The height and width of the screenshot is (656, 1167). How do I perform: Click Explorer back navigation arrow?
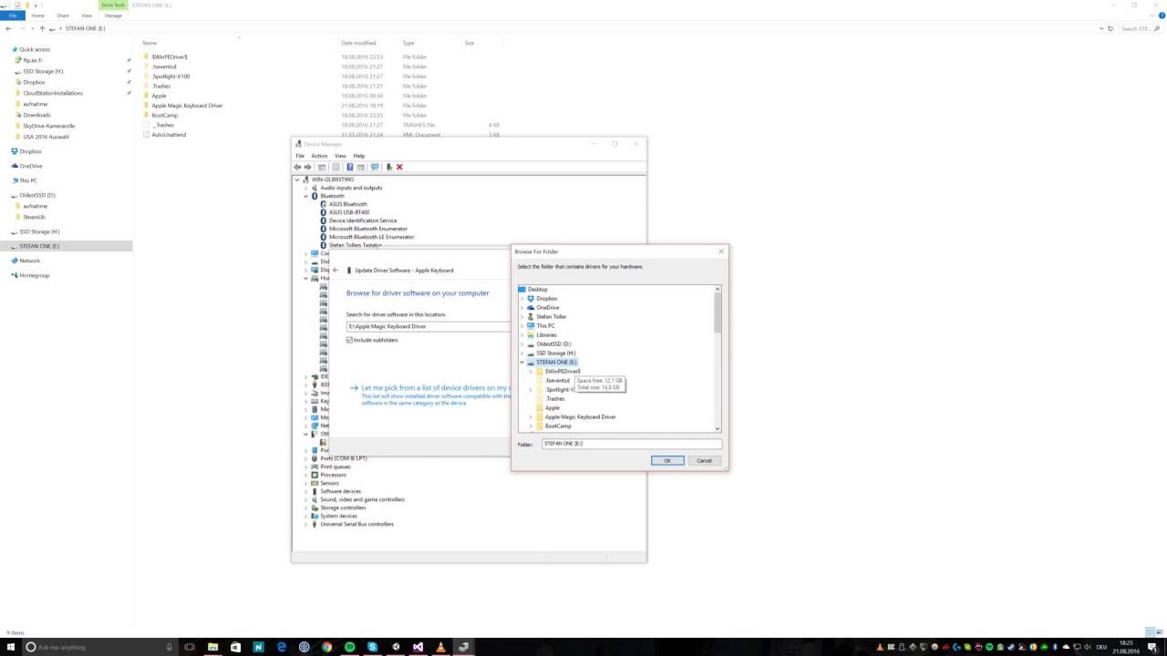point(8,28)
